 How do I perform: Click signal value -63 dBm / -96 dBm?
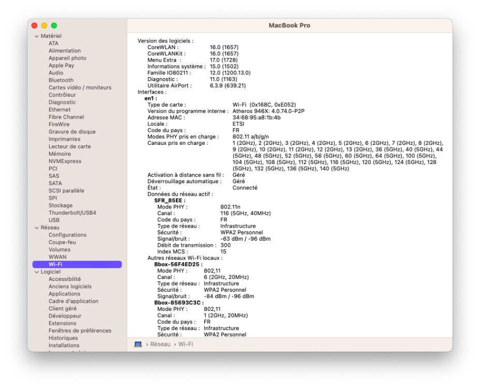246,239
